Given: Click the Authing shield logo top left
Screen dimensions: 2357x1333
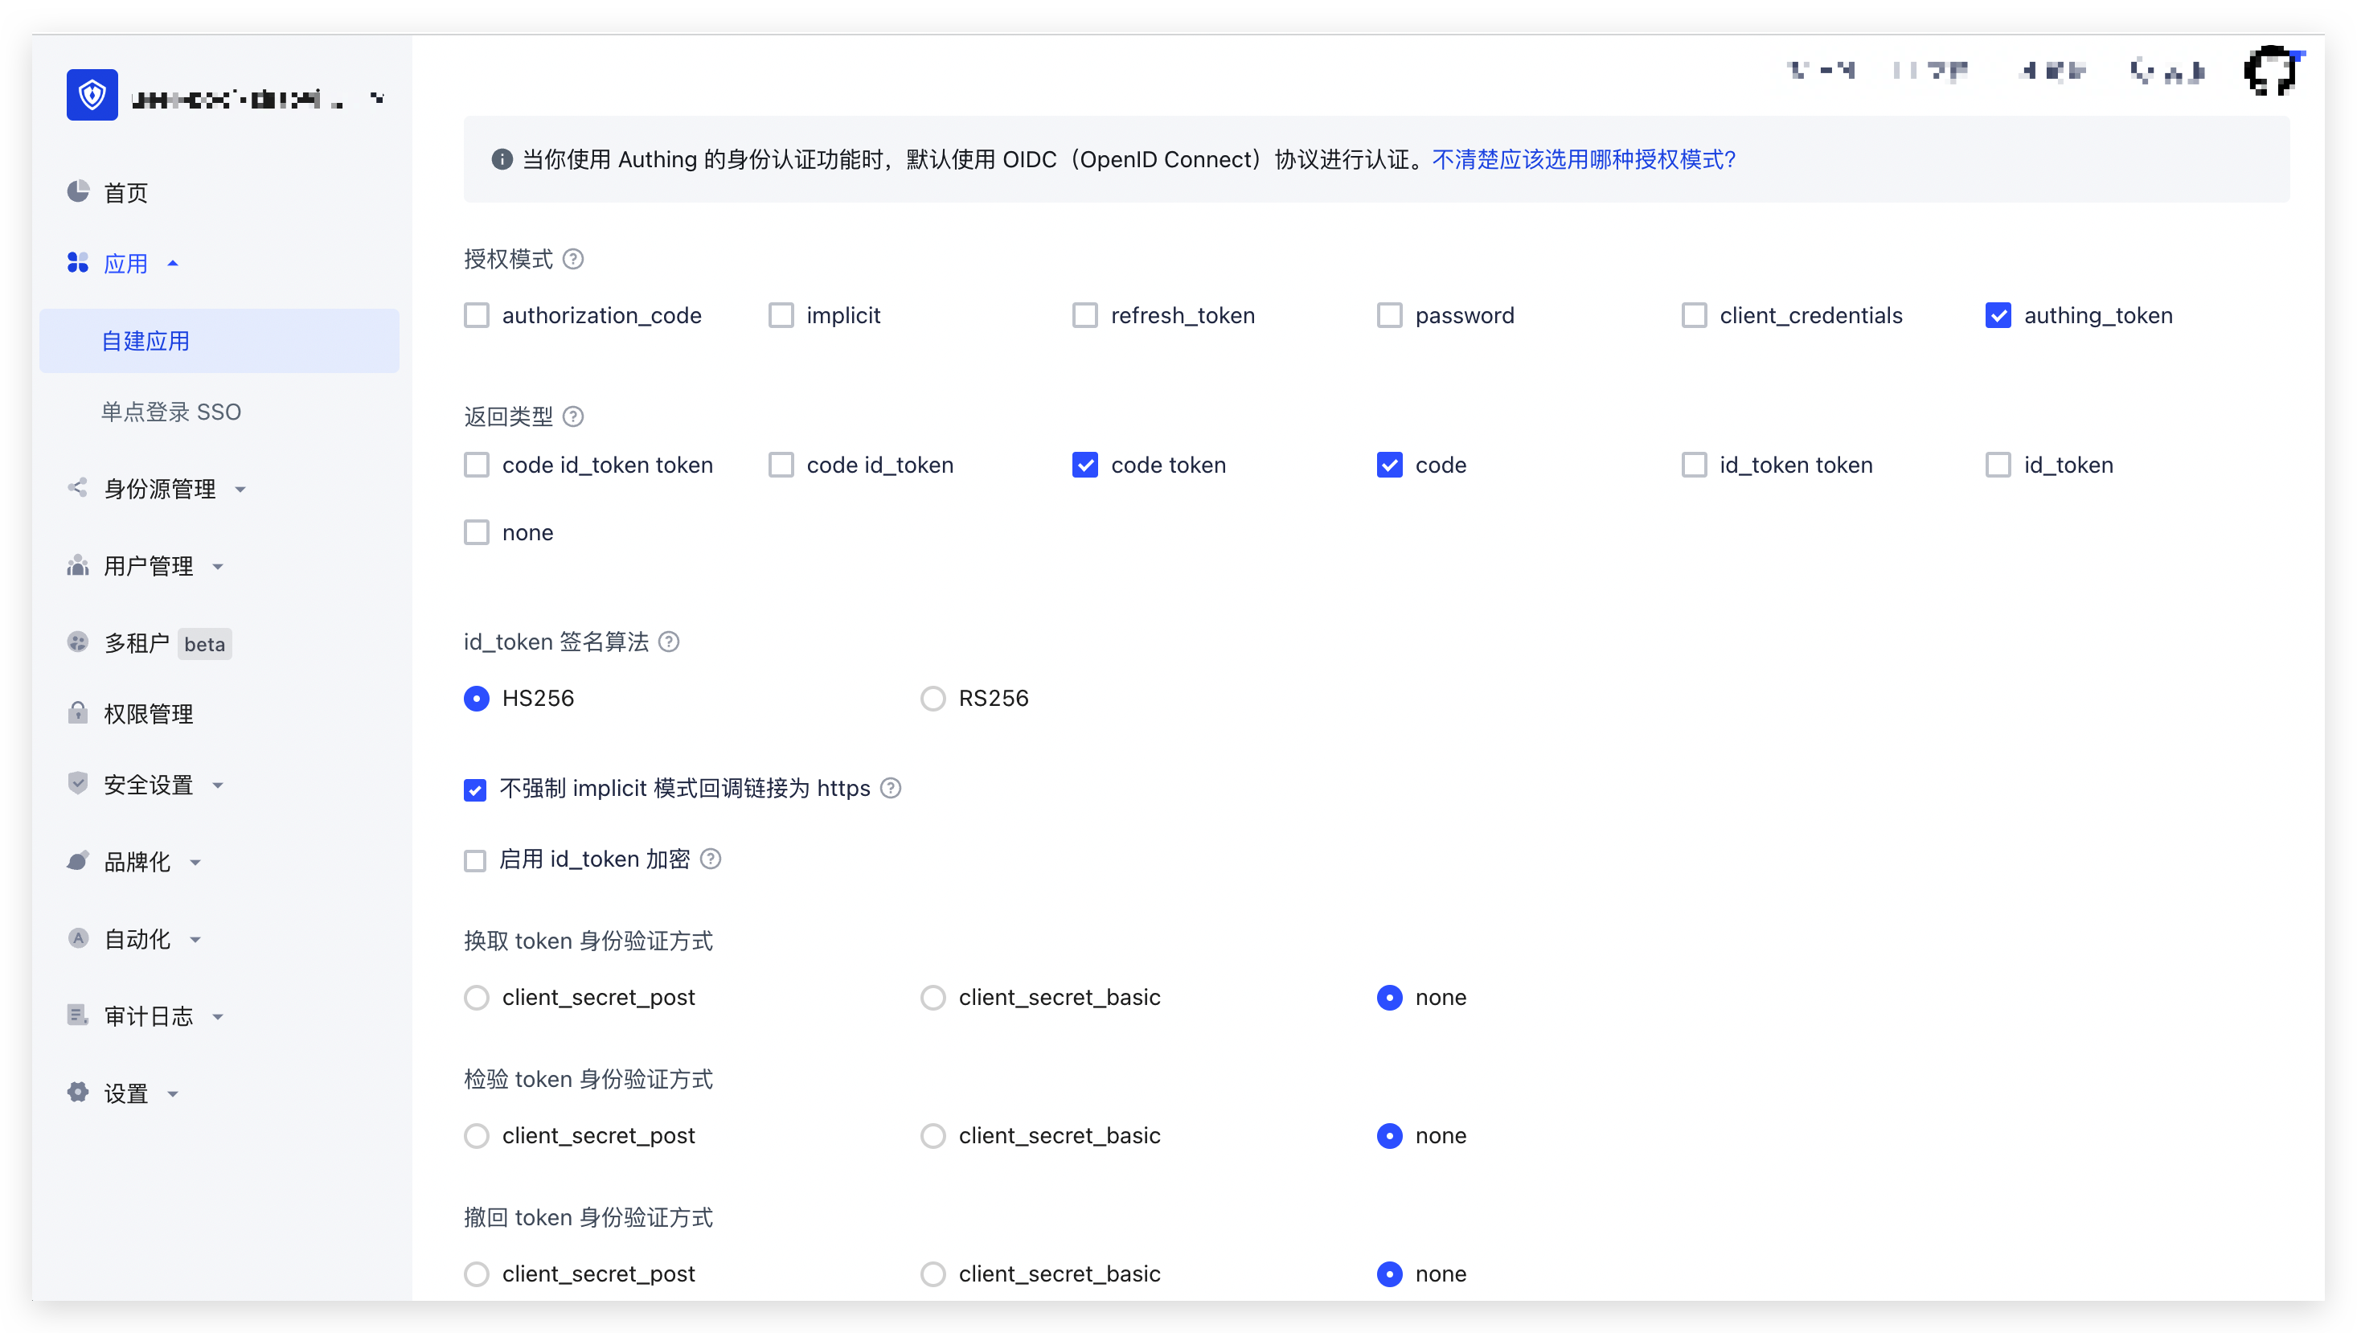Looking at the screenshot, I should pyautogui.click(x=92, y=94).
